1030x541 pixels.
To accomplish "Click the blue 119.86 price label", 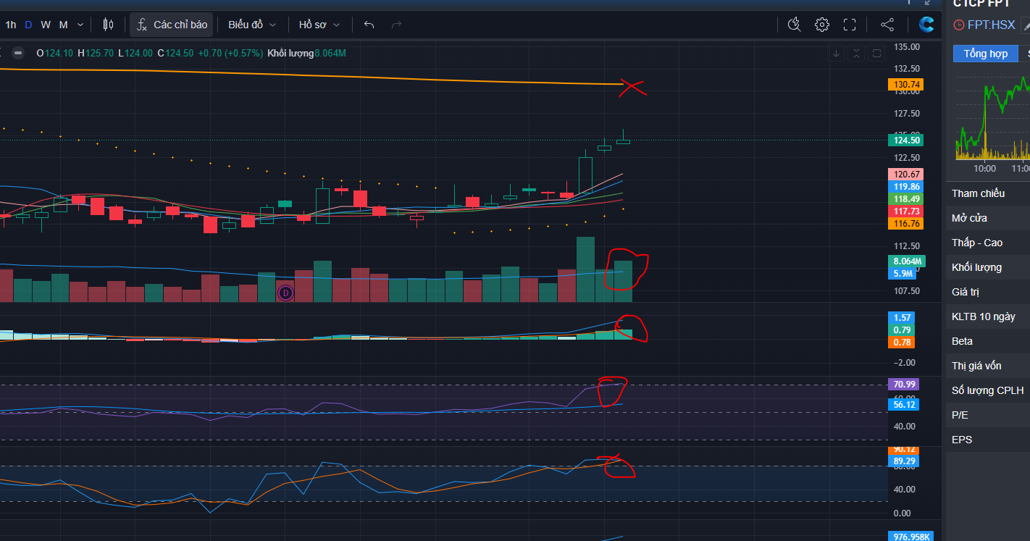I will point(906,187).
